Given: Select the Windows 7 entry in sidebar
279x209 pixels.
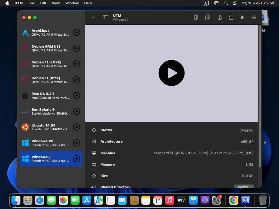Looking at the screenshot, I should point(51,159).
